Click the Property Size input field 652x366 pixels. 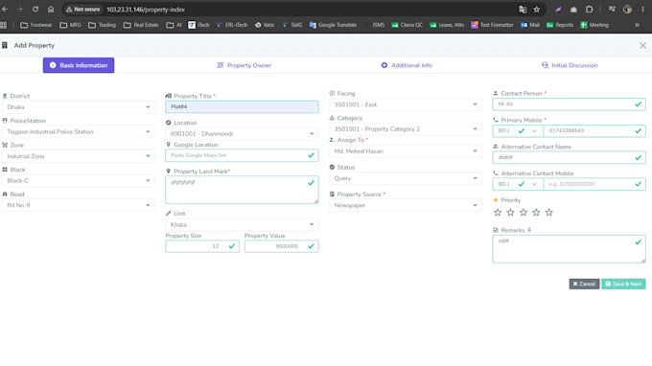click(202, 246)
